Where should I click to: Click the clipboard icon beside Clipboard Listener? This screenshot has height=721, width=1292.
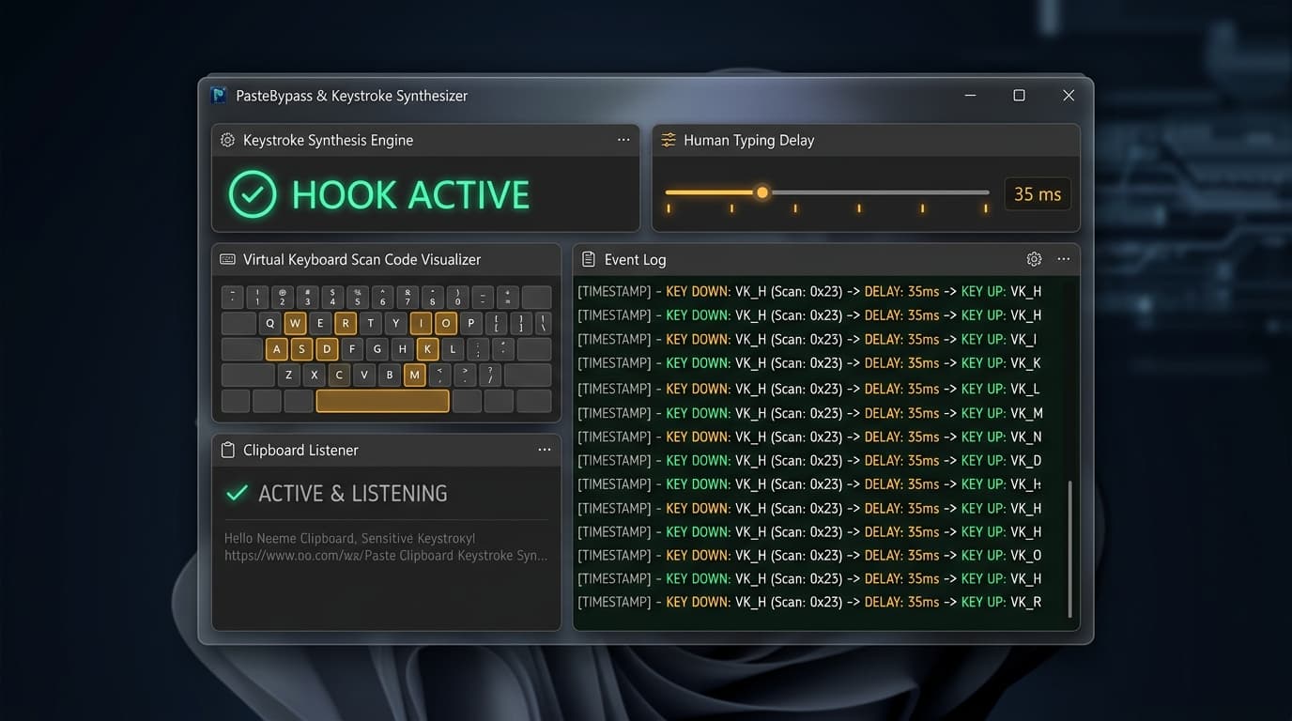pos(227,451)
